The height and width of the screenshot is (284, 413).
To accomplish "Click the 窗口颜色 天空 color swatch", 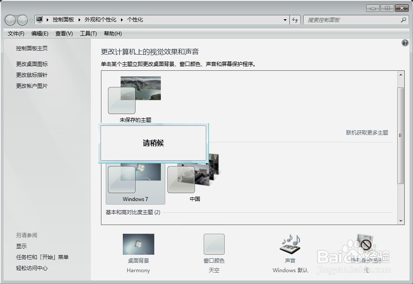I will click(214, 244).
